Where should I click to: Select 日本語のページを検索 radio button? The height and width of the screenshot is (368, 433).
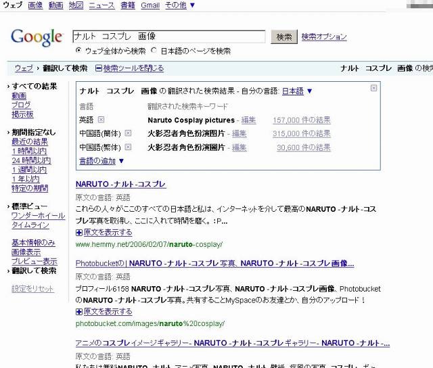pyautogui.click(x=154, y=50)
